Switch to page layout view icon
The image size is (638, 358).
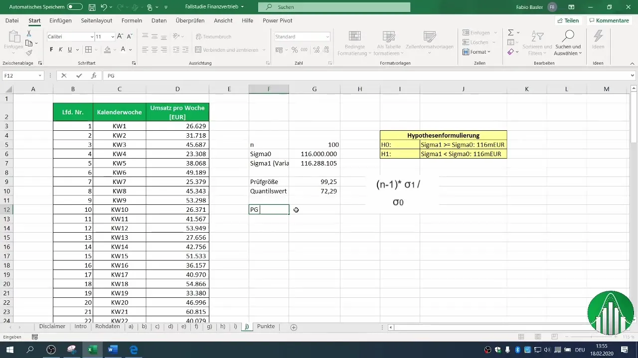(537, 337)
